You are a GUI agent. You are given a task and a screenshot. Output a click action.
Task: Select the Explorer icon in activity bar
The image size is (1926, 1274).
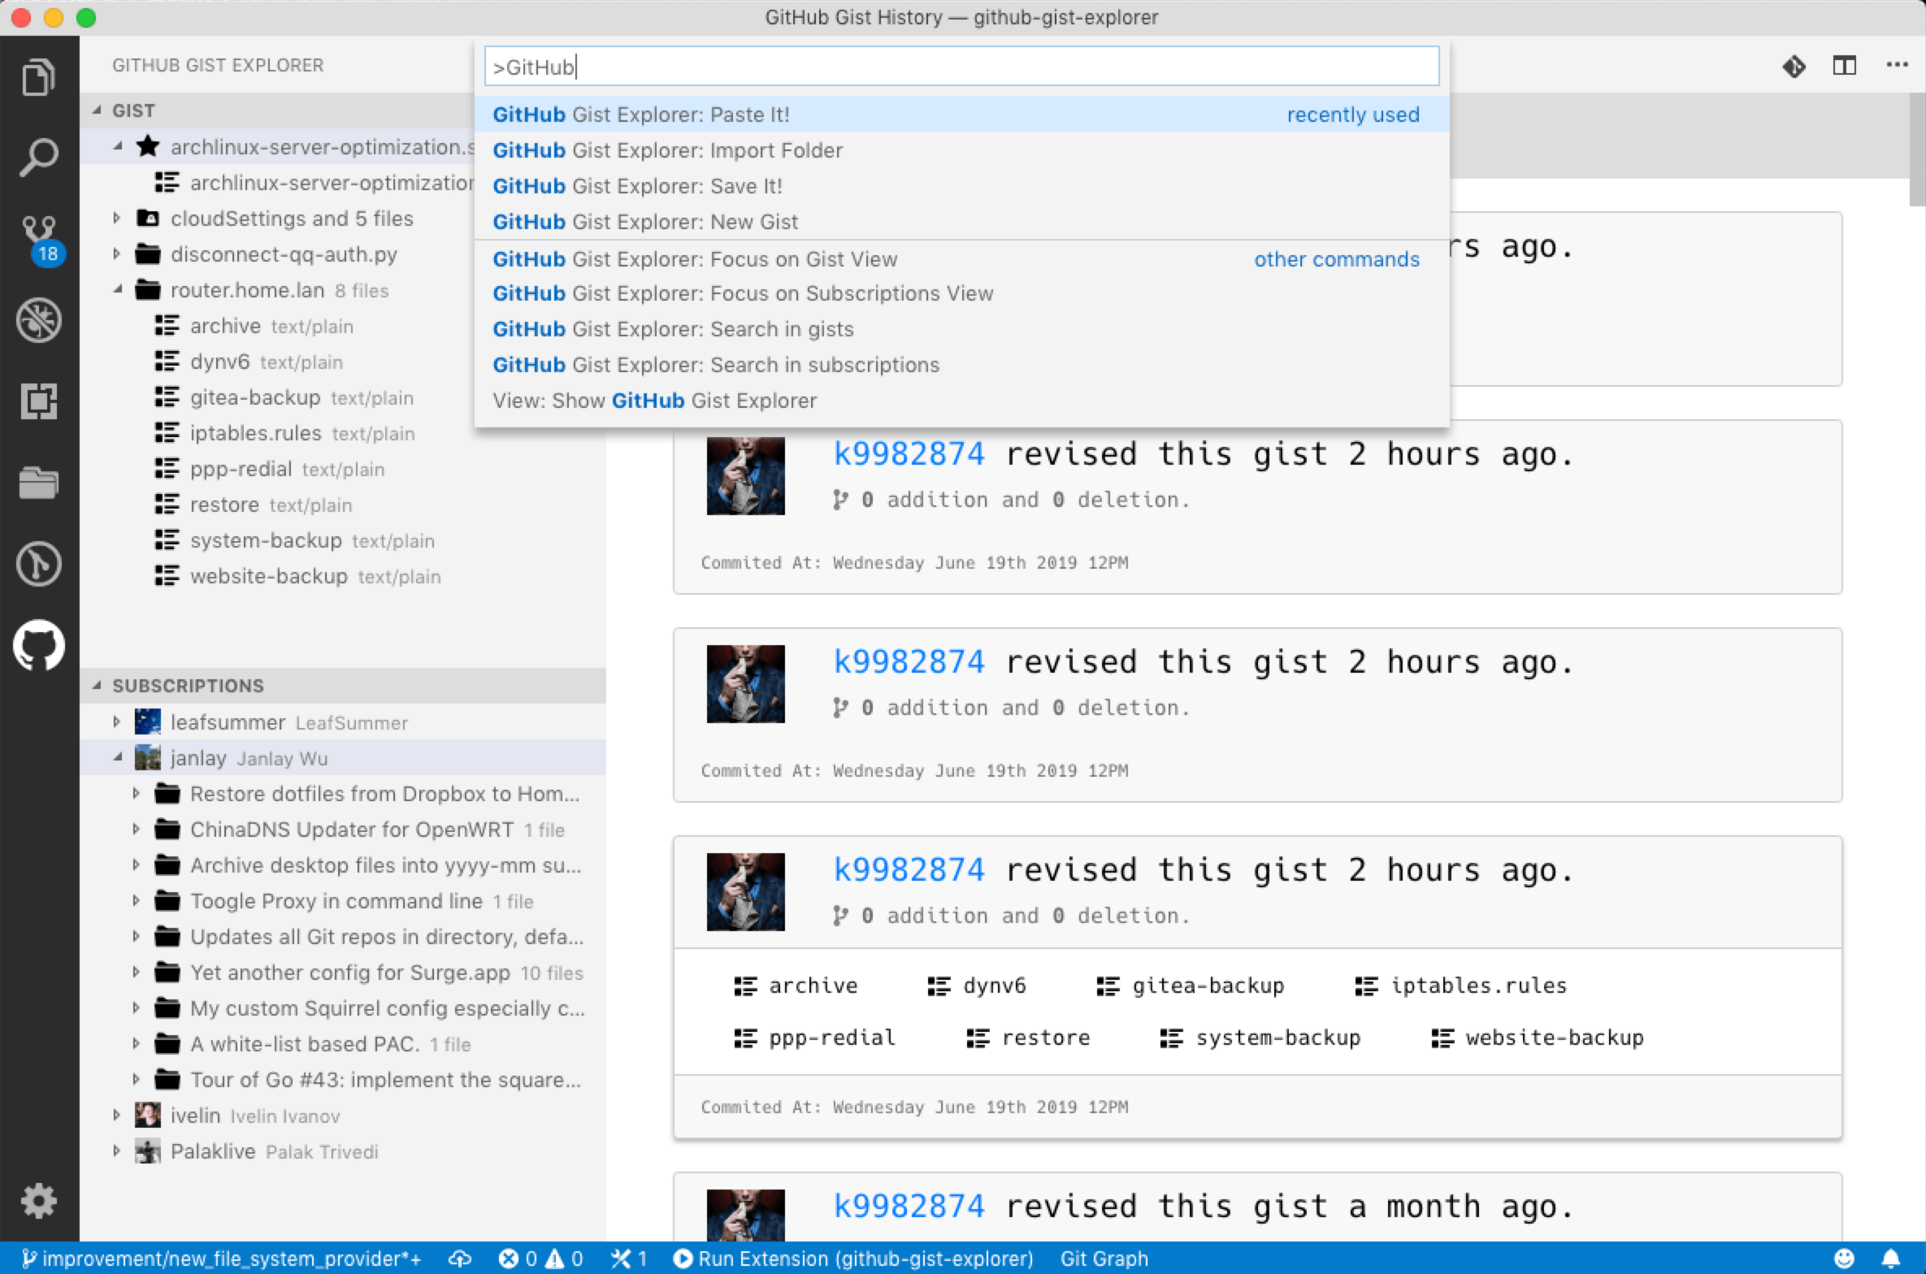pos(38,76)
